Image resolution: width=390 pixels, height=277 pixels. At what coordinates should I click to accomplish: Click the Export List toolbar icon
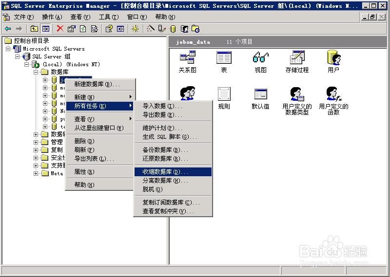coord(94,29)
